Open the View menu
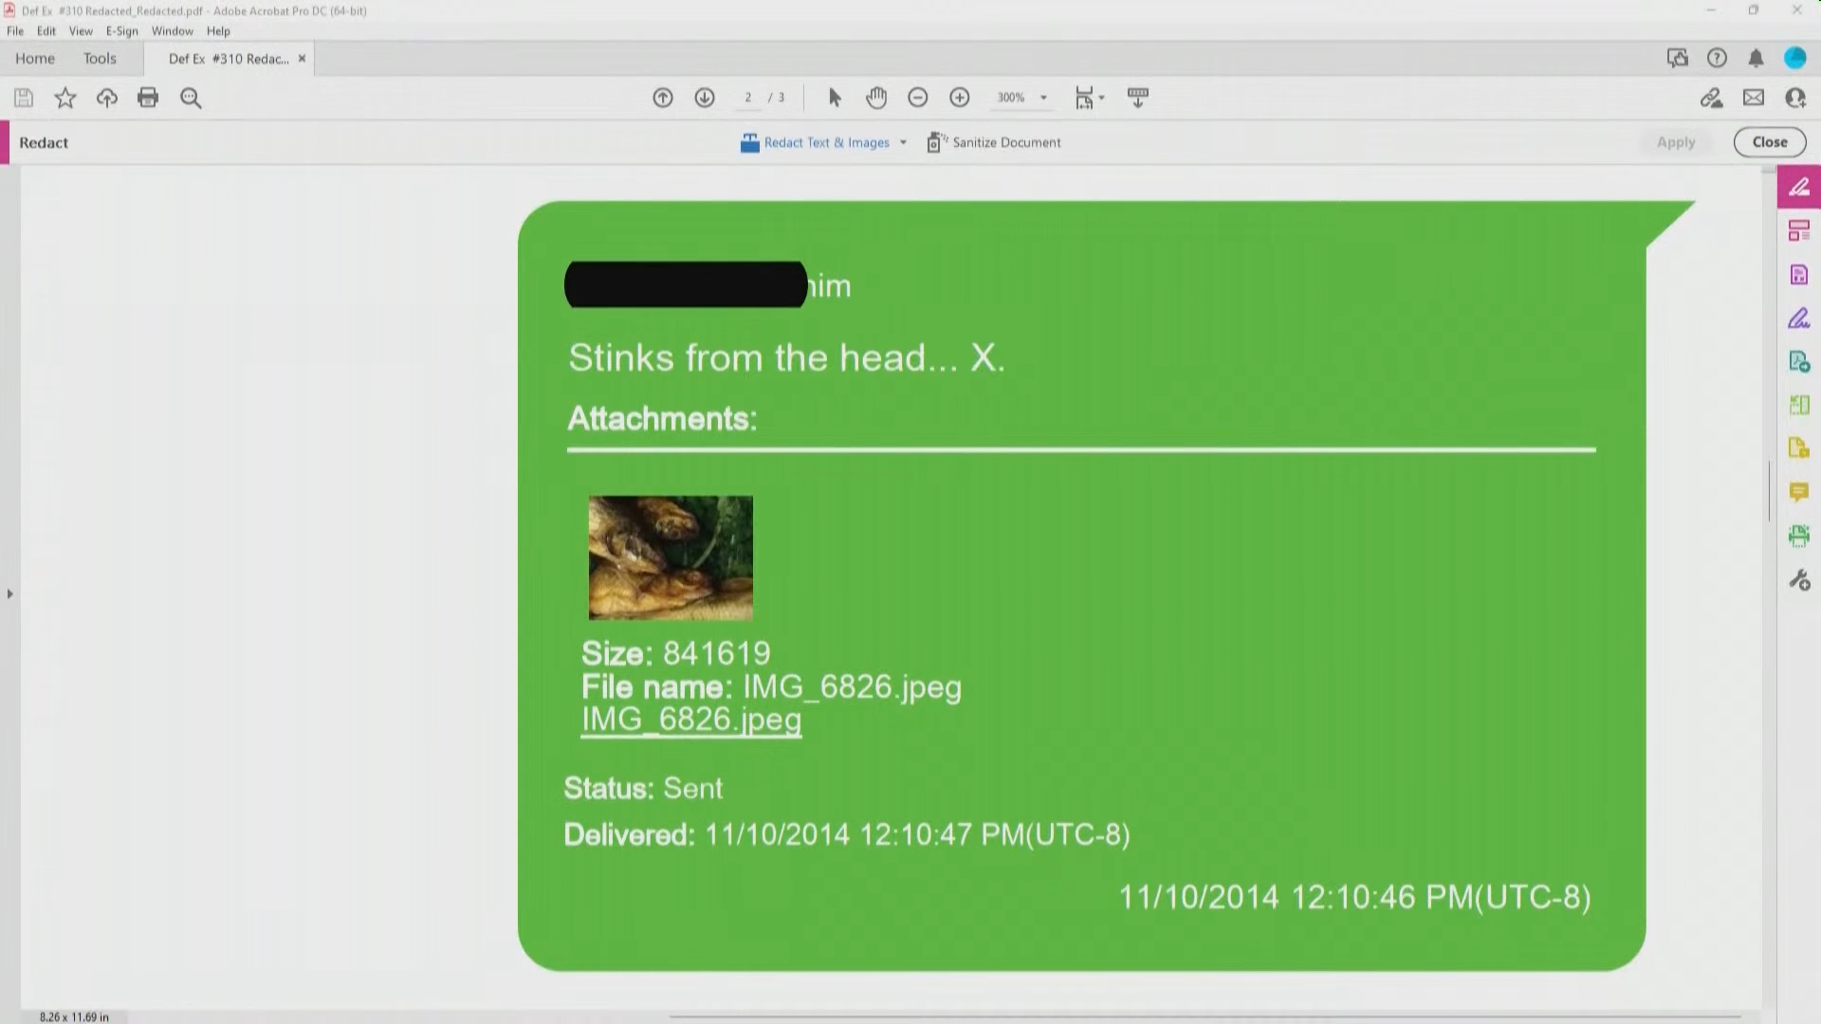 [81, 31]
